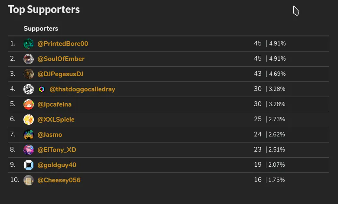Open the @XXLSpiele username link
The width and height of the screenshot is (338, 204).
pos(56,120)
